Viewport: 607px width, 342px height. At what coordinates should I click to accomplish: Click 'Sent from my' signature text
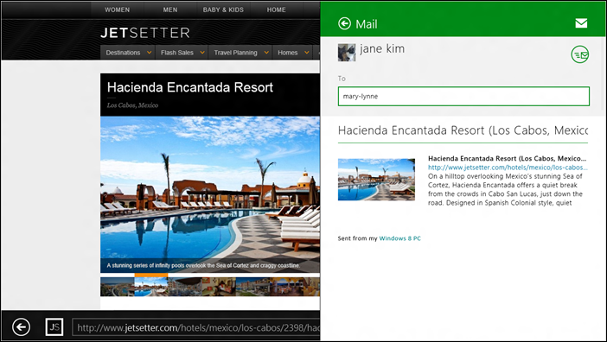point(357,238)
